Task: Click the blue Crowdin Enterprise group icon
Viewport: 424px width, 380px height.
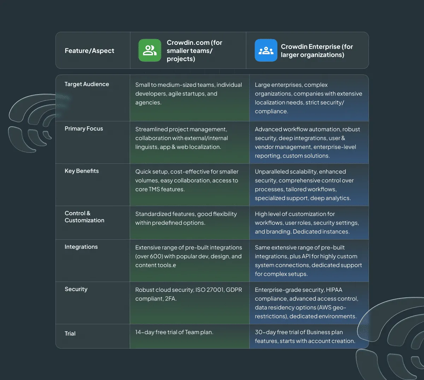Action: (266, 50)
